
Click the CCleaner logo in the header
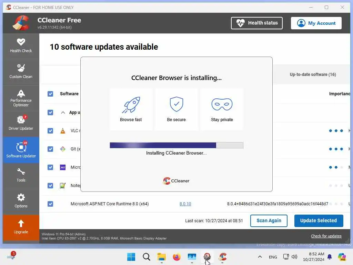(21, 23)
